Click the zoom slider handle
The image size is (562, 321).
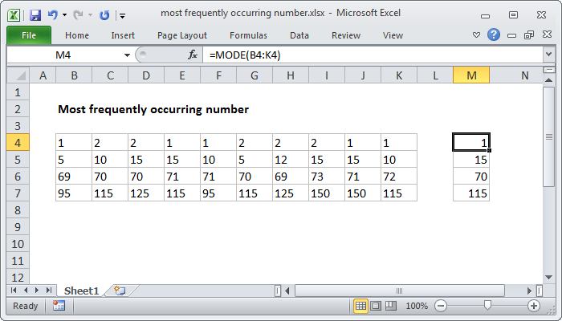coord(487,306)
